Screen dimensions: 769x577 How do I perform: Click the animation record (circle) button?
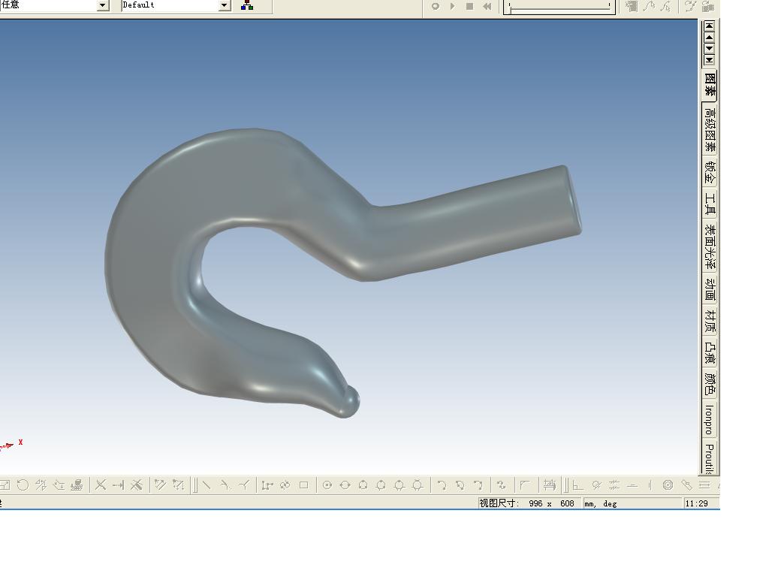pos(435,6)
